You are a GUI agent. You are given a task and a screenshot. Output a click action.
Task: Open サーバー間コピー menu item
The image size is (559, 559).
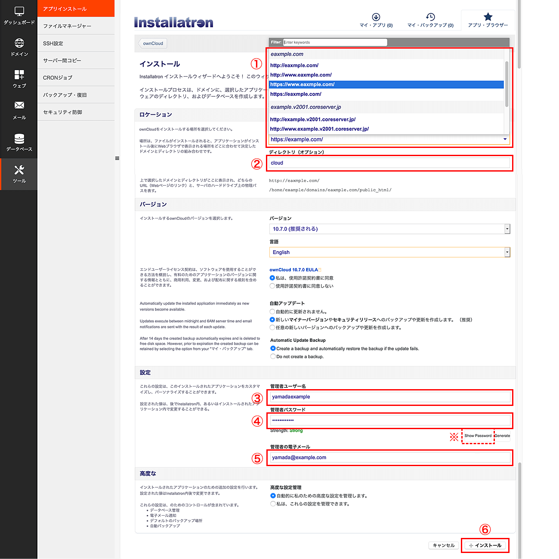76,60
